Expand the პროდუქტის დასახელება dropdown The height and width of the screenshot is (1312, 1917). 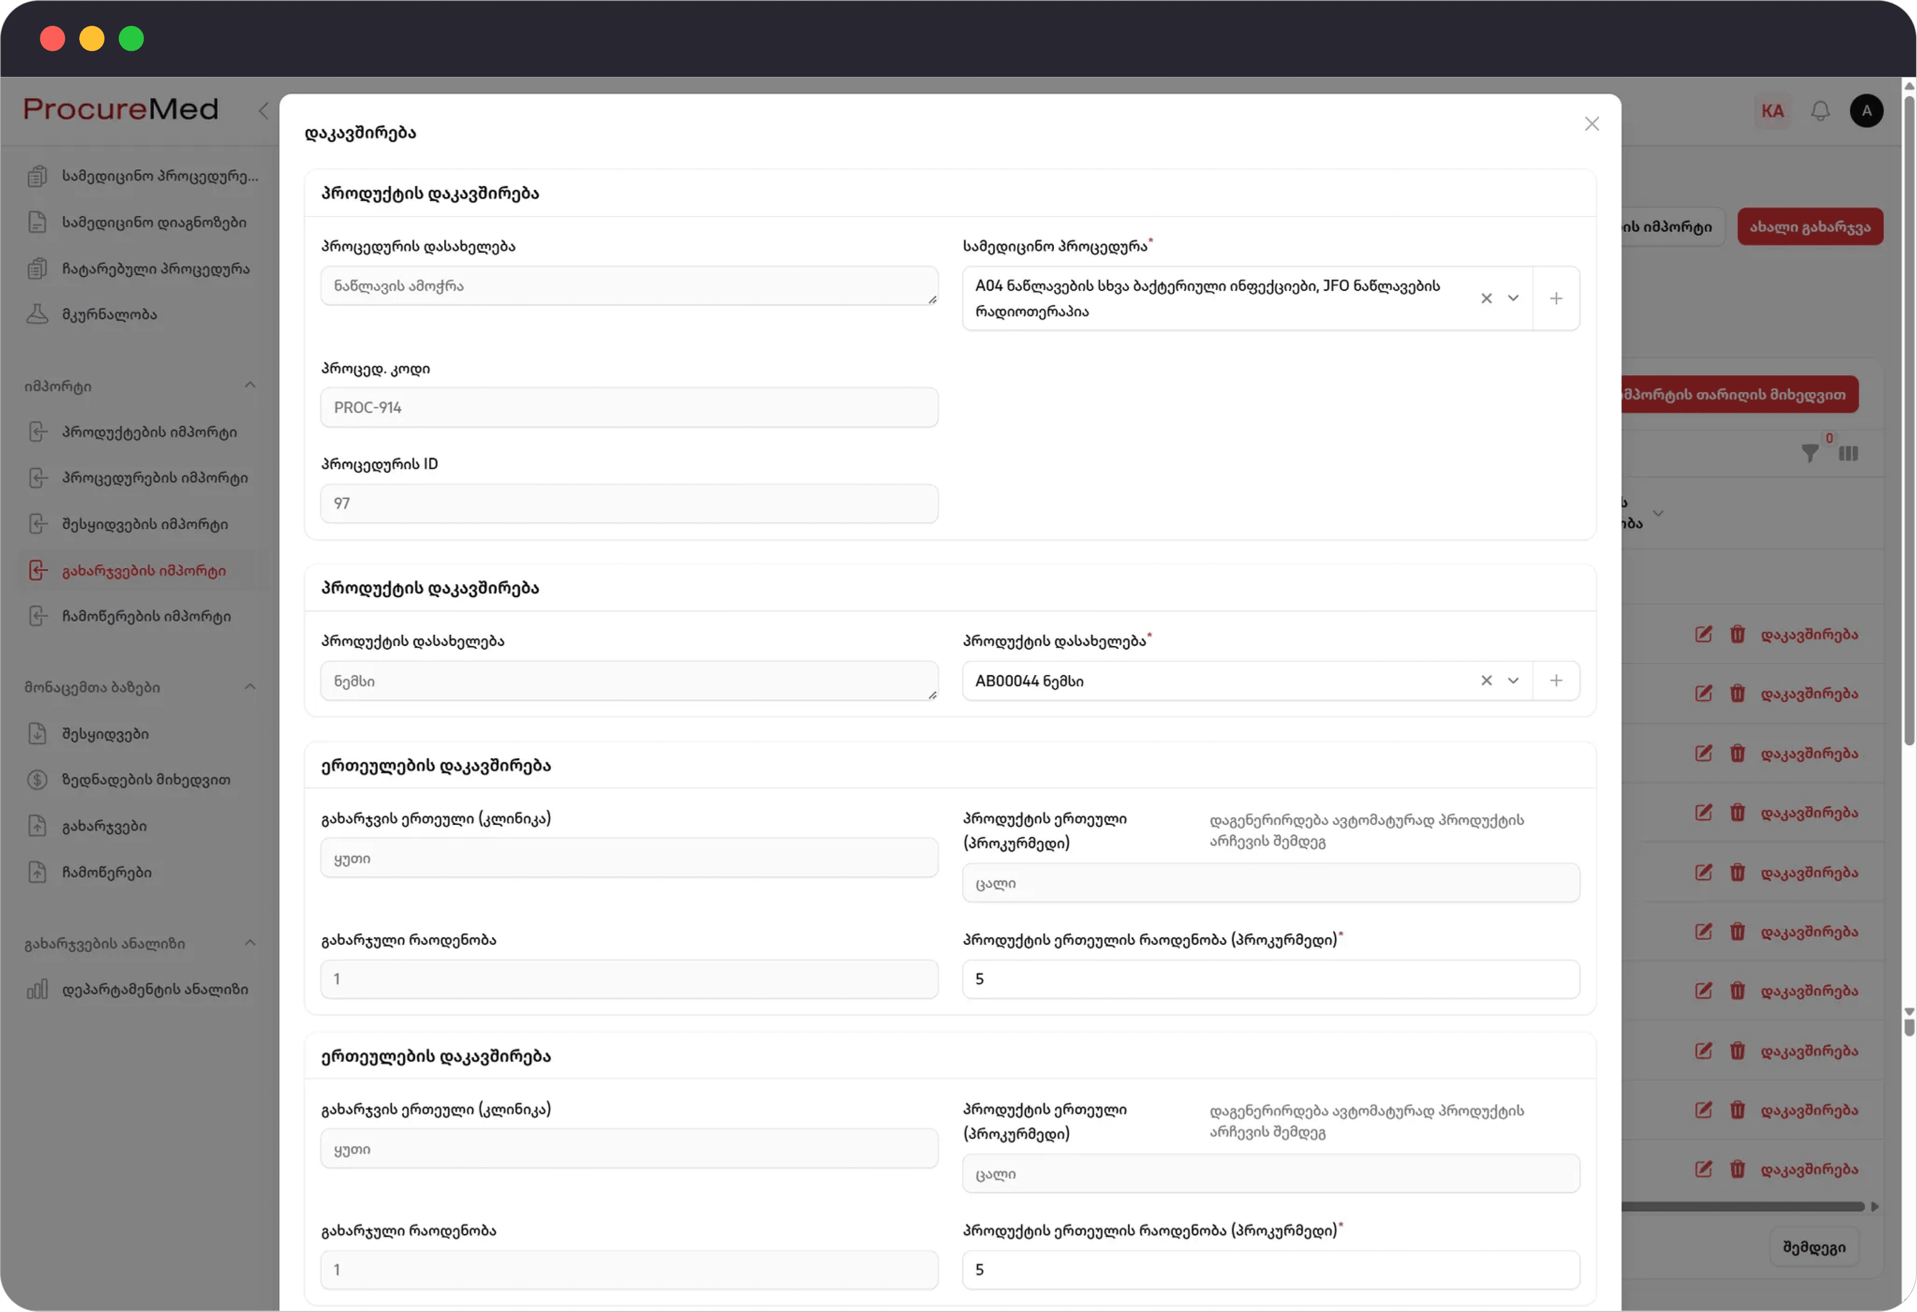1513,681
